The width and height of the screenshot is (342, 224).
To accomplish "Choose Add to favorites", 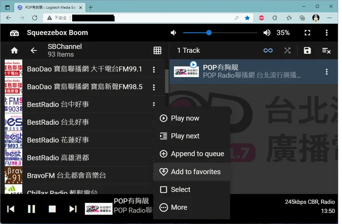I will pyautogui.click(x=192, y=172).
